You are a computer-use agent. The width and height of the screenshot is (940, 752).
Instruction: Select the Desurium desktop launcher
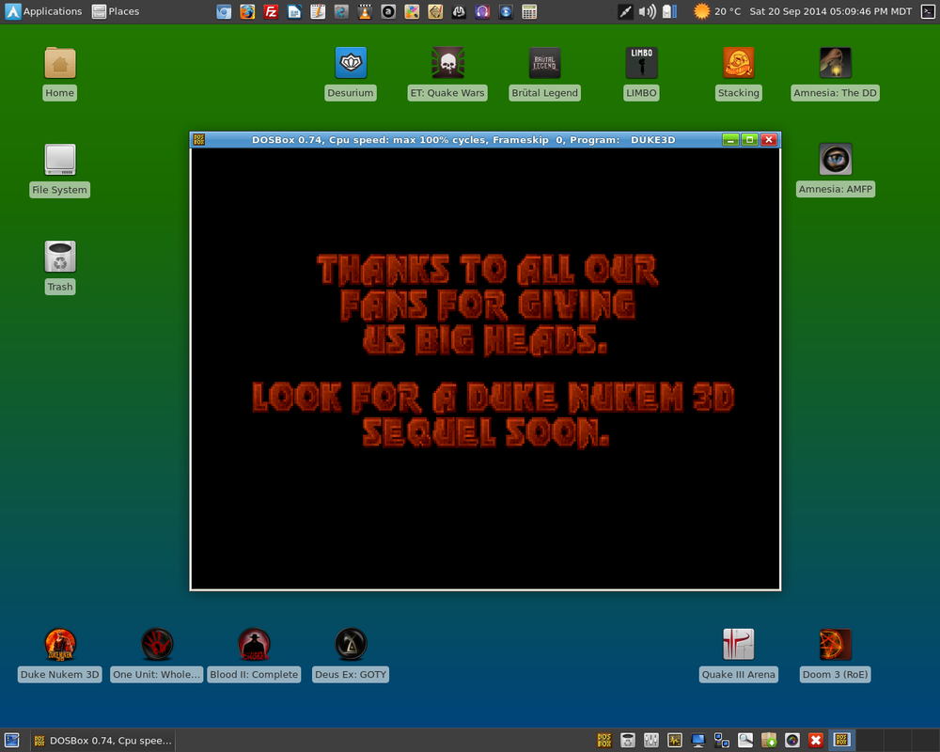(351, 73)
